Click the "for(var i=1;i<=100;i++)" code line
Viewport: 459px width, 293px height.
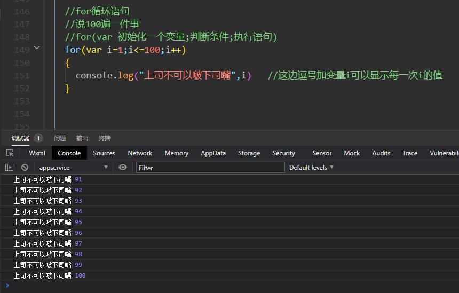coord(125,50)
